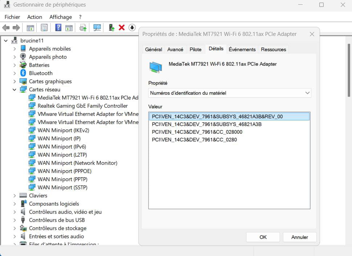Switch to the Événements tab
This screenshot has width=352, height=256.
242,50
